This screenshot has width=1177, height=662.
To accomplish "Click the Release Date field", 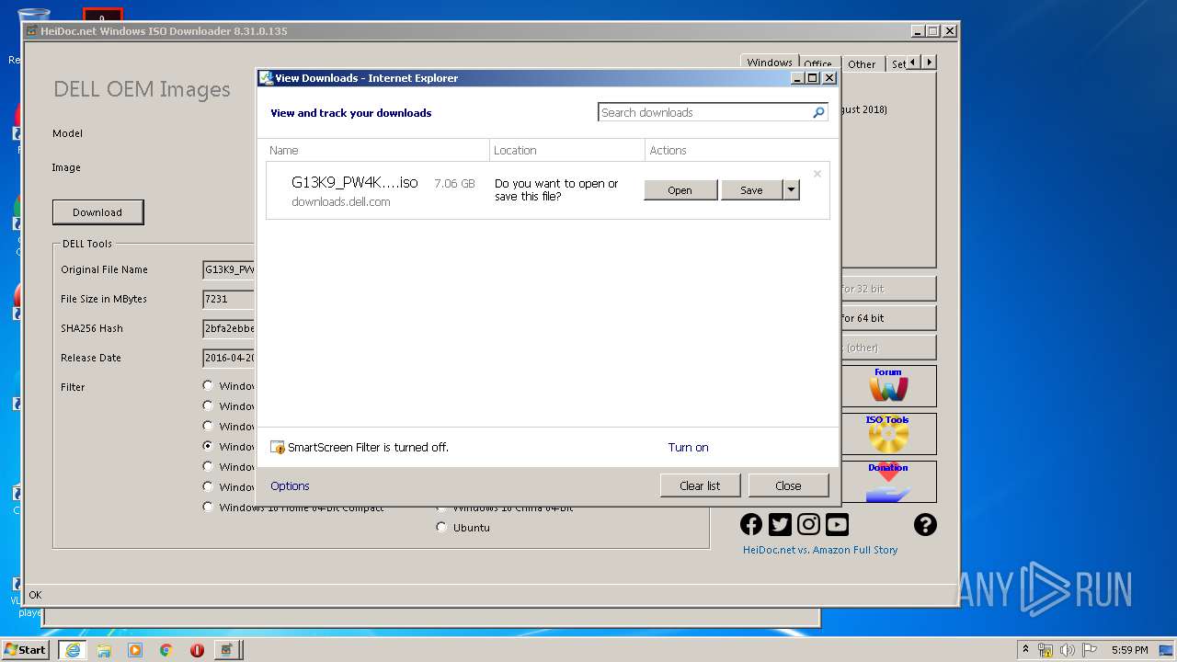I will [x=229, y=358].
